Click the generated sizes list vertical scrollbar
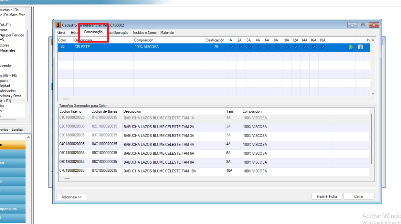The image size is (401, 224). pos(372,139)
